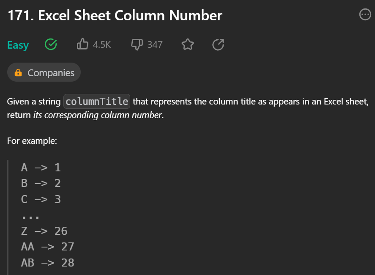Click the A -> 1 example line
375x275 pixels.
(41, 168)
